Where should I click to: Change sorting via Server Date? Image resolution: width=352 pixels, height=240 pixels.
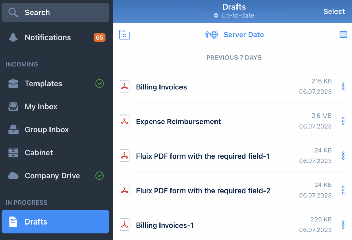pos(243,35)
